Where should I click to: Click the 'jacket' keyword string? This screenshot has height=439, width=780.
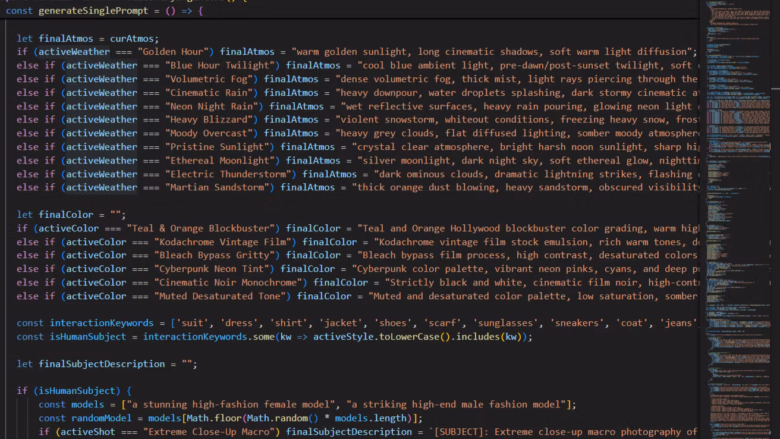tap(341, 323)
